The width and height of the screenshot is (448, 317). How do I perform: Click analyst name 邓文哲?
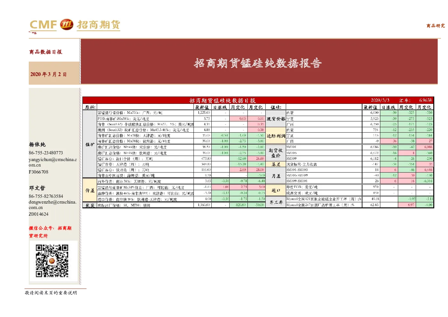click(37, 188)
